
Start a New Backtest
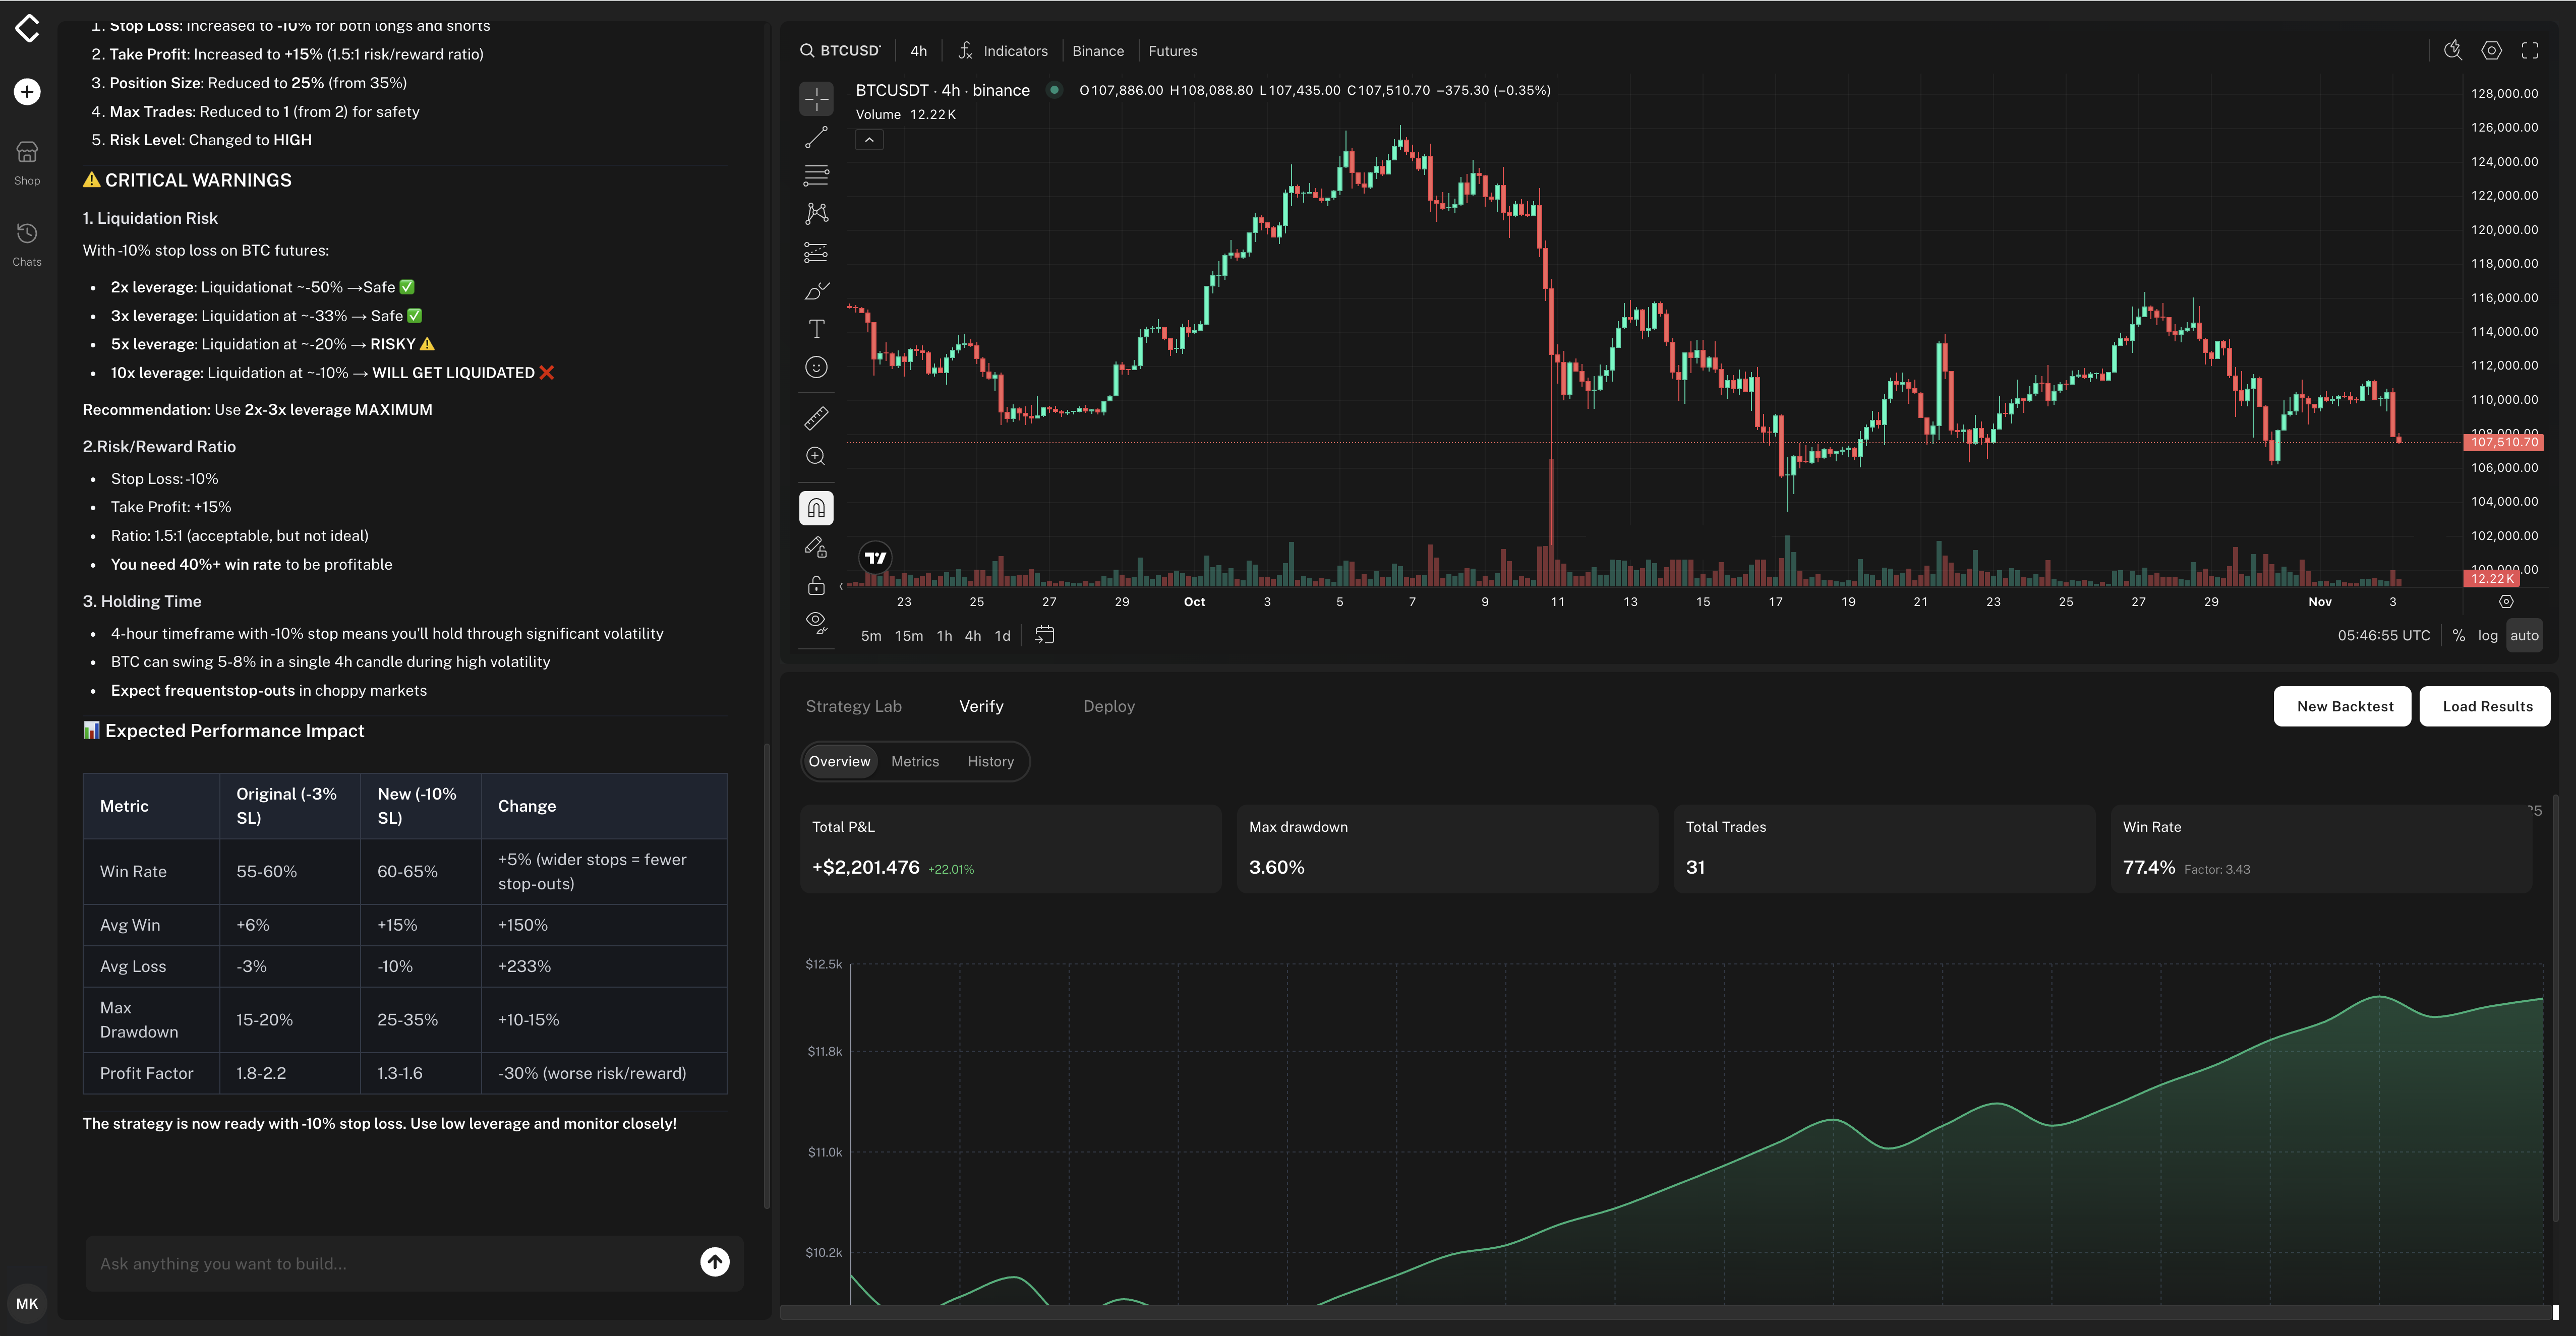click(x=2342, y=706)
